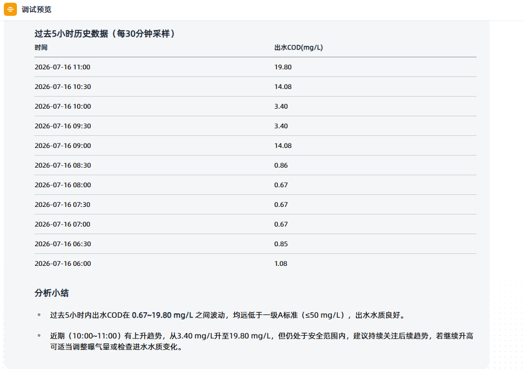Click the 过去5小时历史数据 heading
Screen dimensions: 524x369
105,33
